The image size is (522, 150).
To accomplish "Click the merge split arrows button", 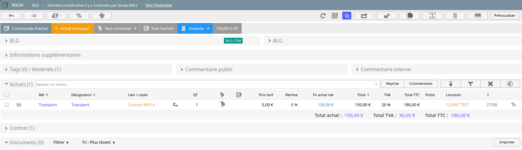I will pos(432,16).
